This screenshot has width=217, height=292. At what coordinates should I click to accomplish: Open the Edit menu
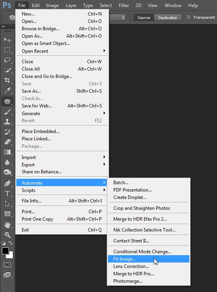[x=36, y=5]
